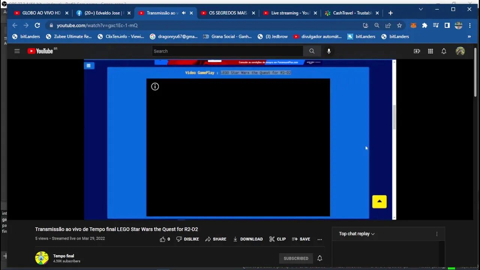The image size is (480, 270).
Task: Click the CLIP button
Action: pyautogui.click(x=277, y=239)
